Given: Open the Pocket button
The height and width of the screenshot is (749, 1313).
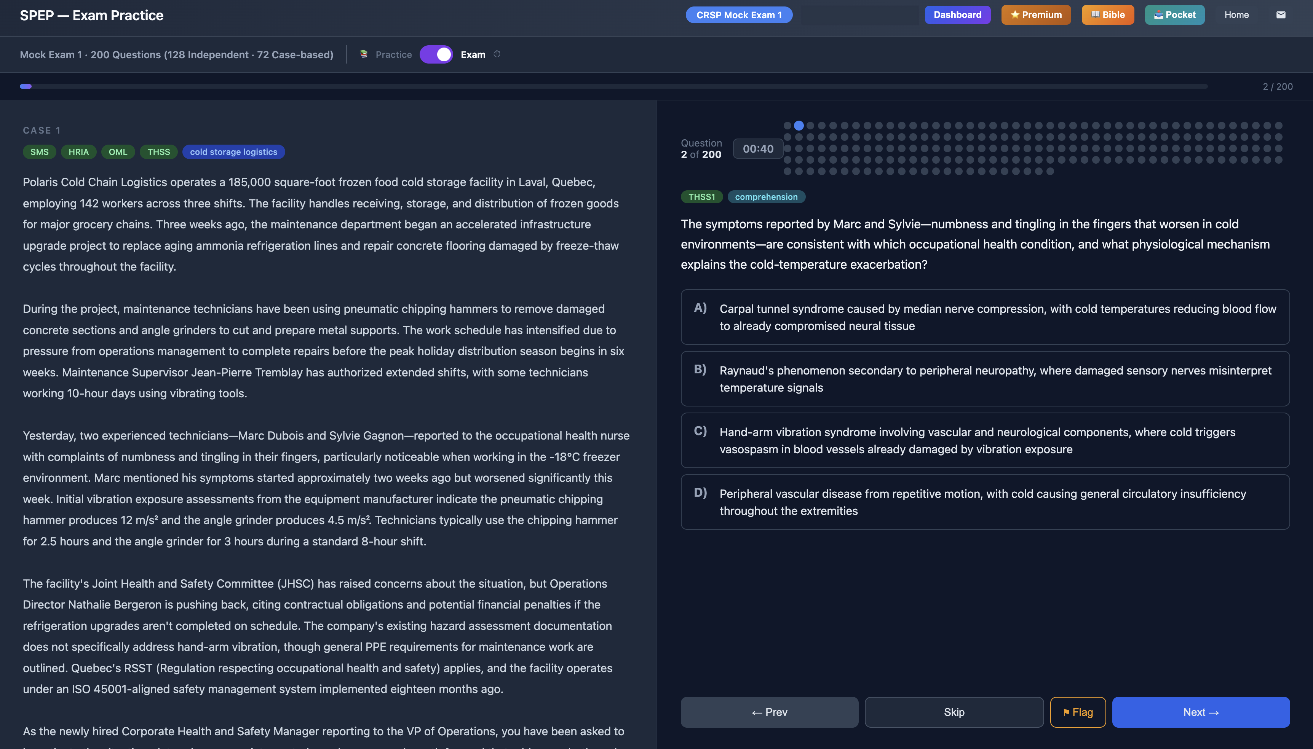Looking at the screenshot, I should 1174,15.
